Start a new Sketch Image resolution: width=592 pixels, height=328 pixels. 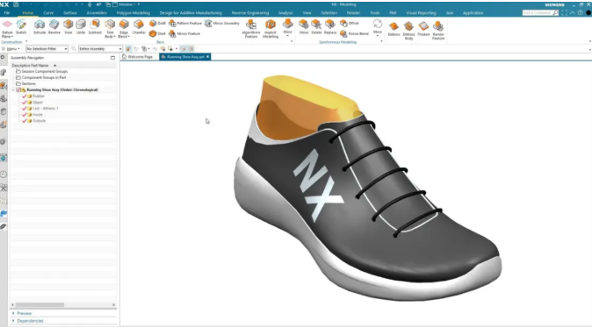coord(21,27)
